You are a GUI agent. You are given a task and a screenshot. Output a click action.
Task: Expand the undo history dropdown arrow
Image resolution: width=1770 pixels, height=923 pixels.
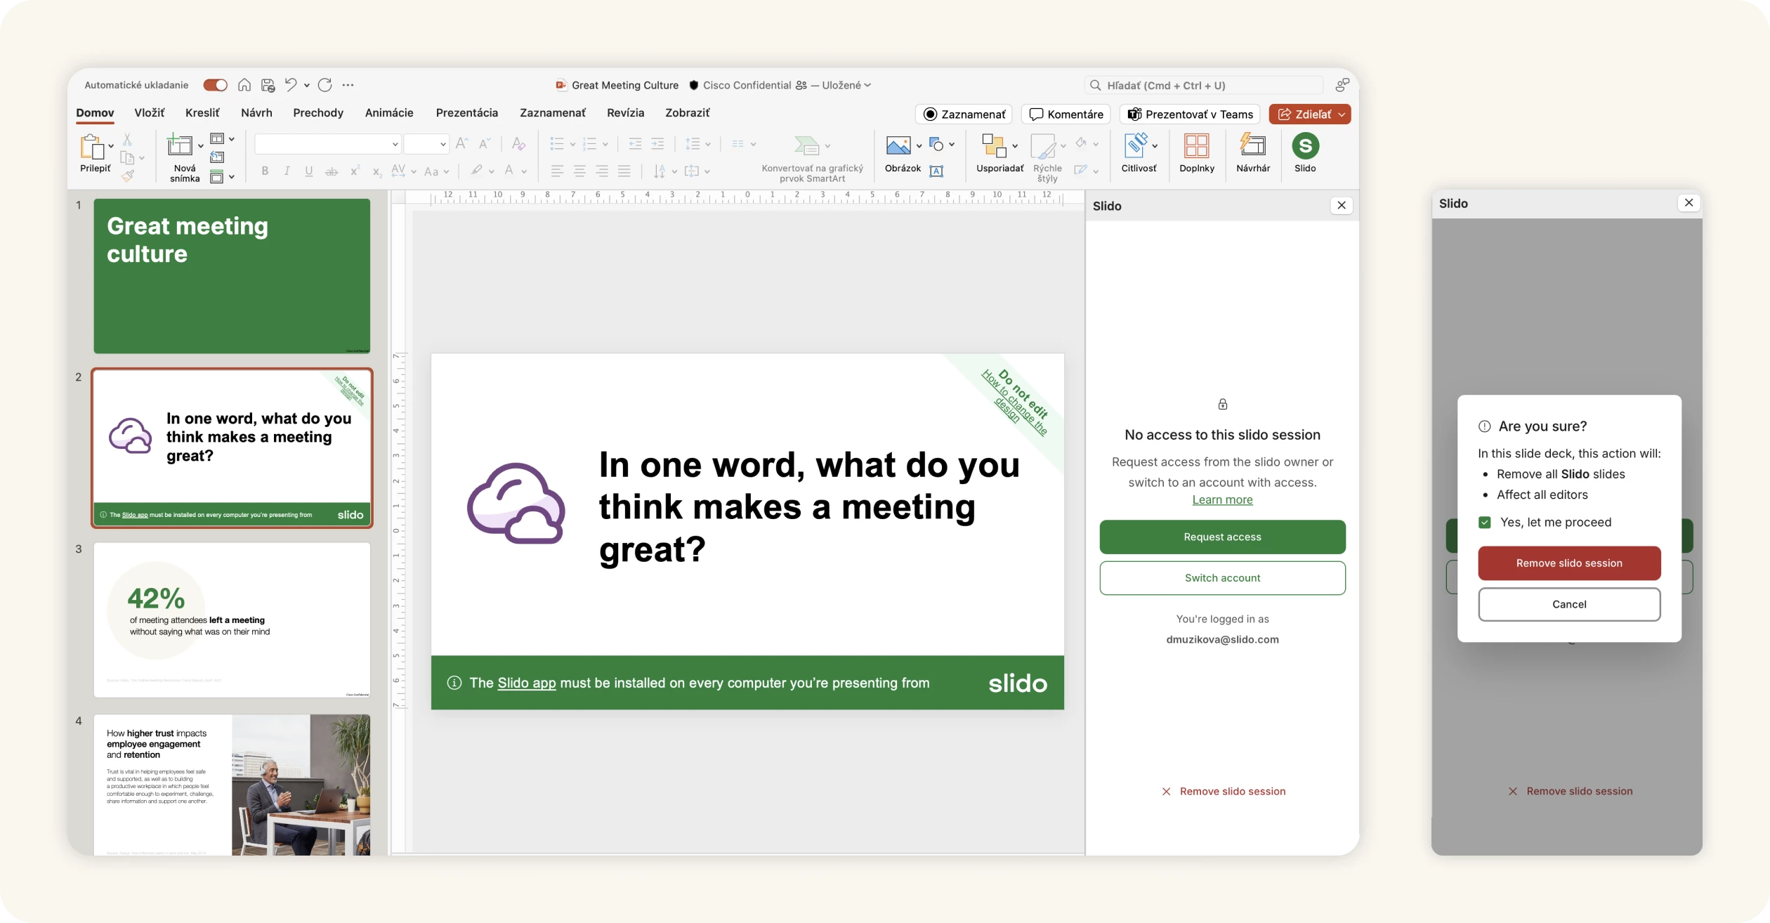click(x=307, y=85)
